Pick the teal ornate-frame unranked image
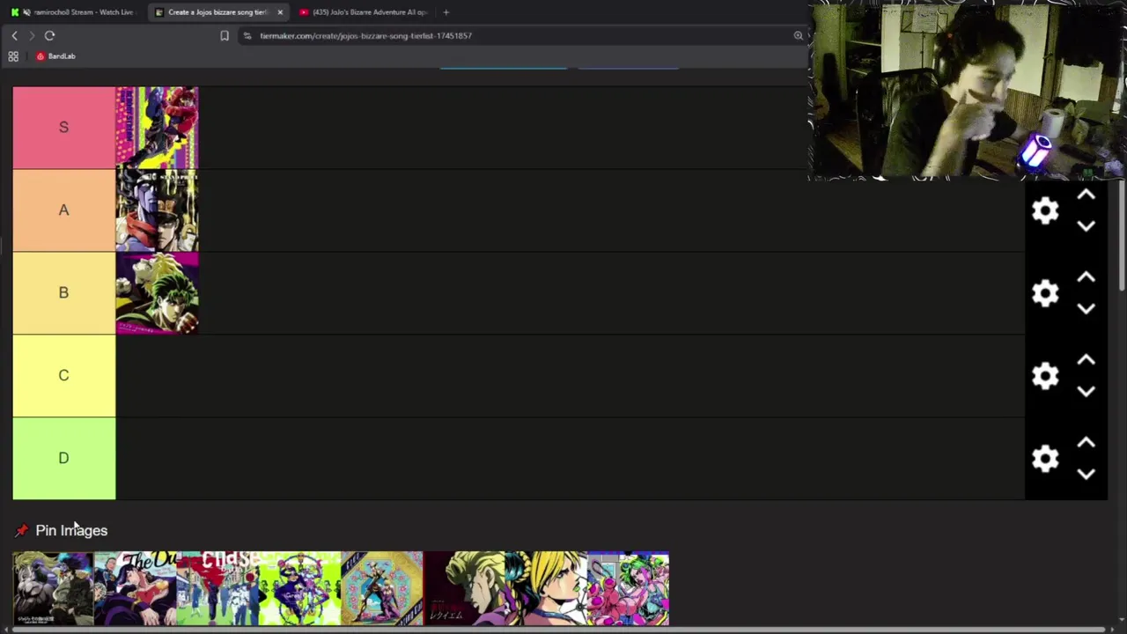Image resolution: width=1127 pixels, height=634 pixels. pos(382,588)
